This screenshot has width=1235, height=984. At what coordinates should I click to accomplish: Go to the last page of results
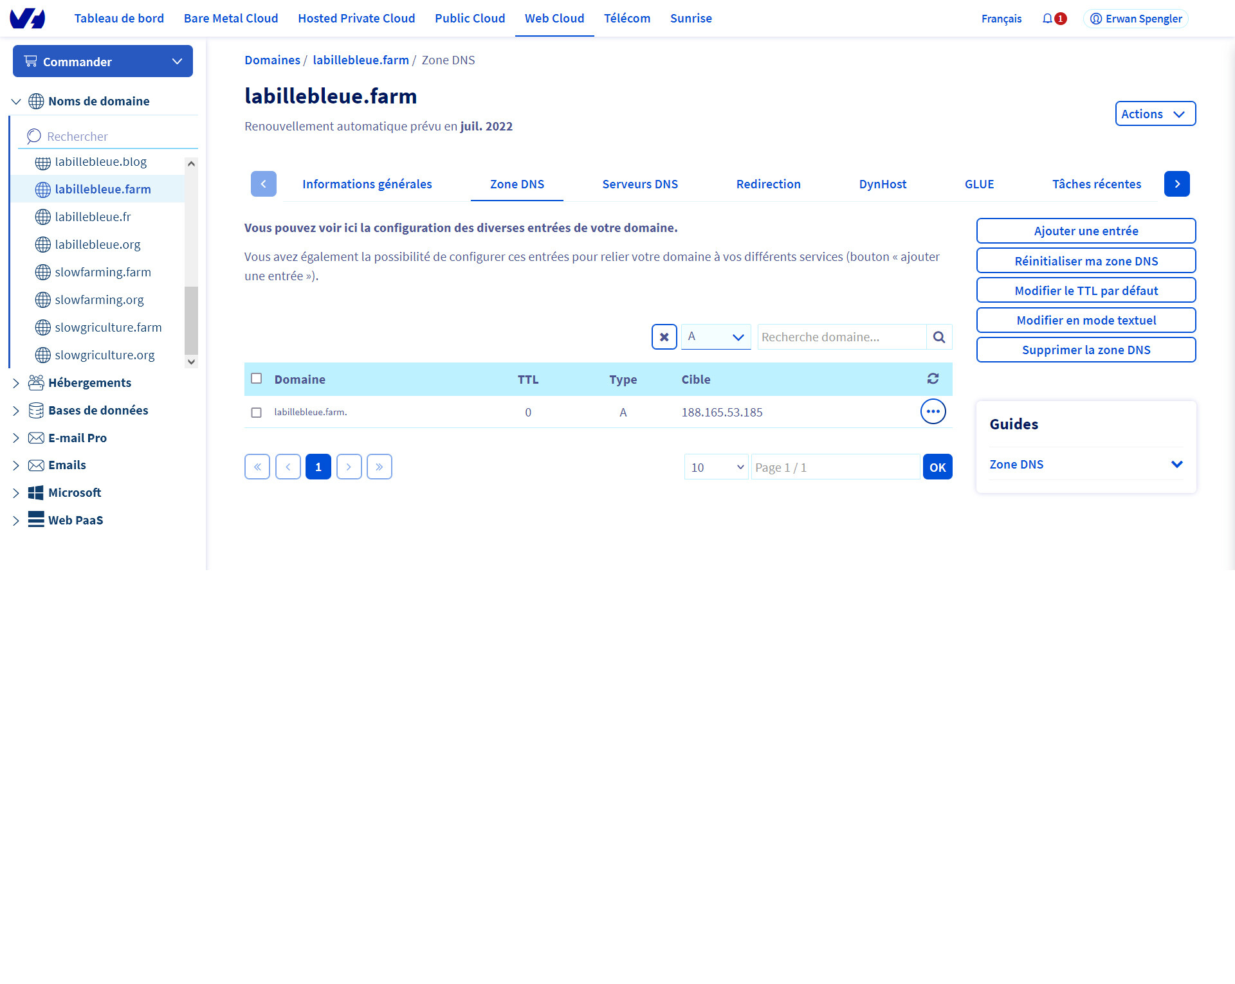(x=380, y=467)
